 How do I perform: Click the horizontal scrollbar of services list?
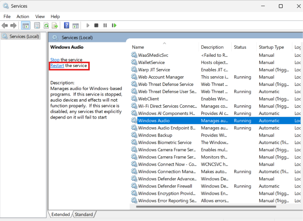[206, 206]
